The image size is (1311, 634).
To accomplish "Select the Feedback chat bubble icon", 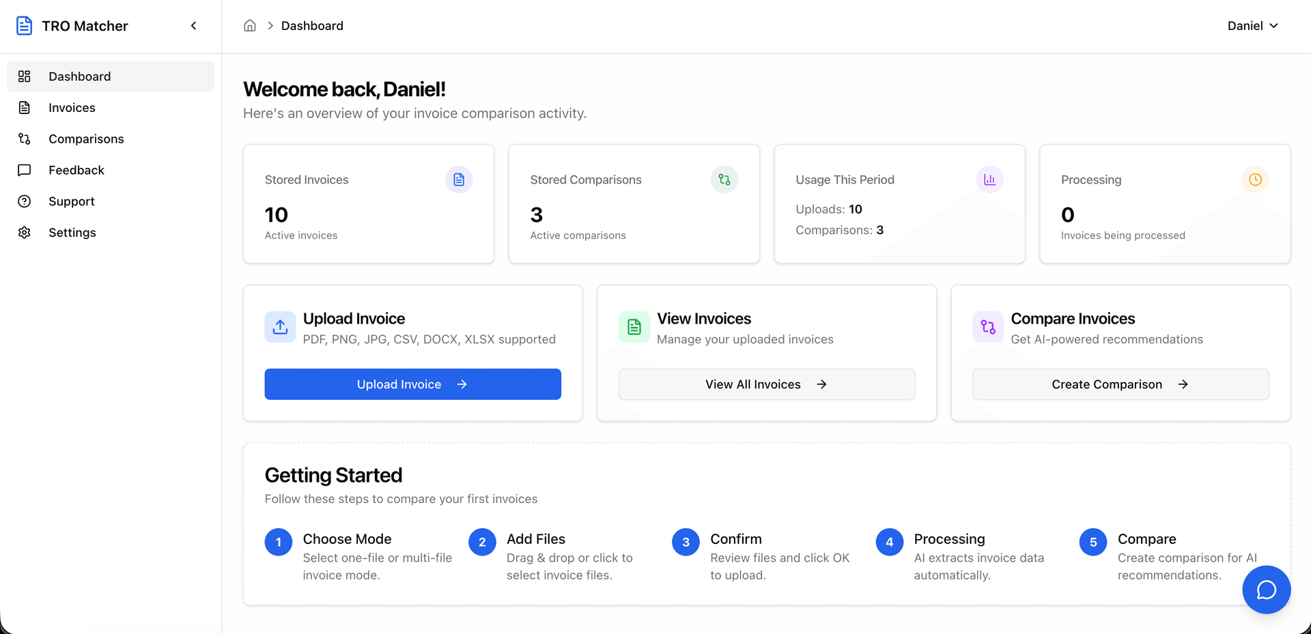I will coord(25,170).
